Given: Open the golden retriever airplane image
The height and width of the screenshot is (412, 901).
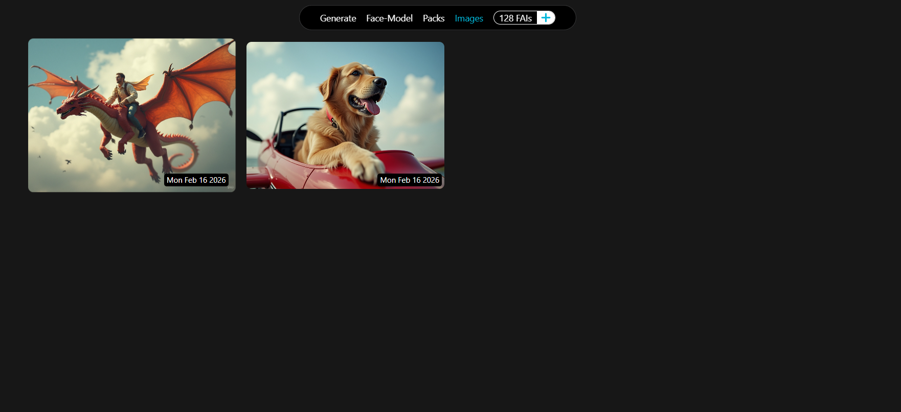Looking at the screenshot, I should pos(345,115).
